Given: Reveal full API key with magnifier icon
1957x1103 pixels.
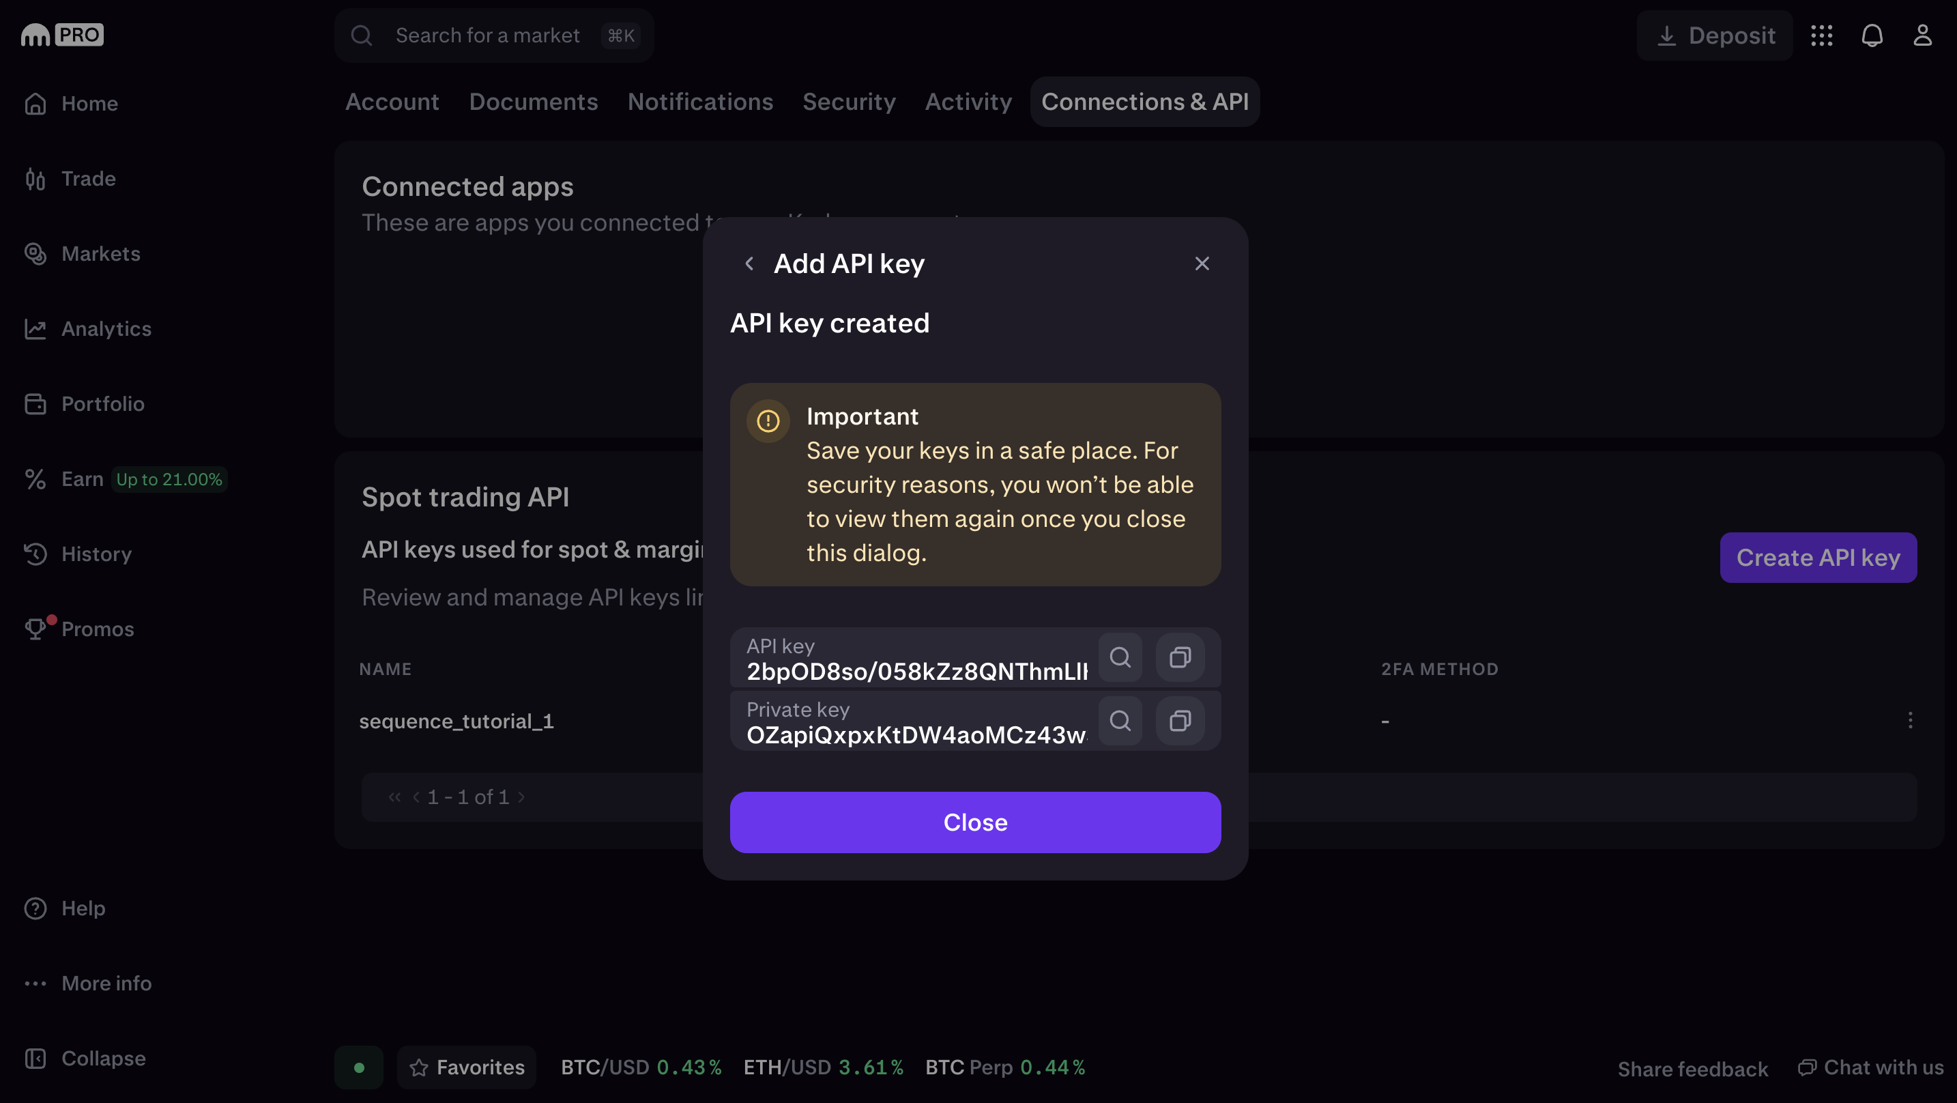Looking at the screenshot, I should (x=1120, y=657).
